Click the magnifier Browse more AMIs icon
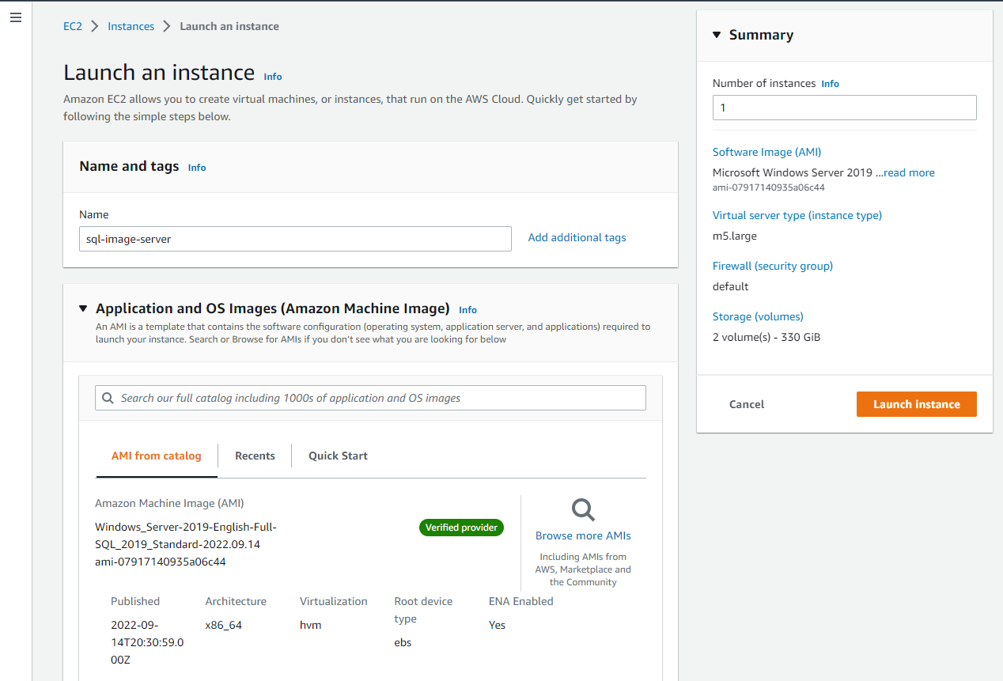Screen dimensions: 1003x681 pyautogui.click(x=583, y=510)
